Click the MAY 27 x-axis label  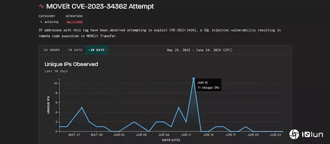click(74, 135)
